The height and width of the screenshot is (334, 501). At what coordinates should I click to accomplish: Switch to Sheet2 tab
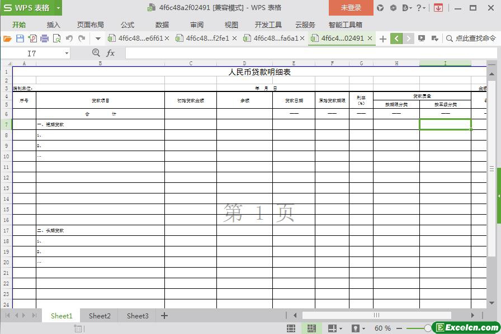tap(100, 316)
